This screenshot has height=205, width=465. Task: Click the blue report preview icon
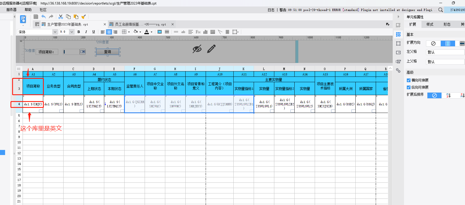pos(23,19)
